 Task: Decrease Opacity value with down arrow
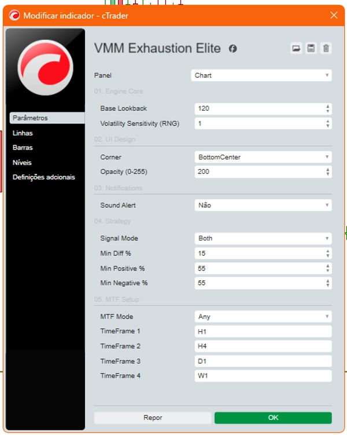327,174
